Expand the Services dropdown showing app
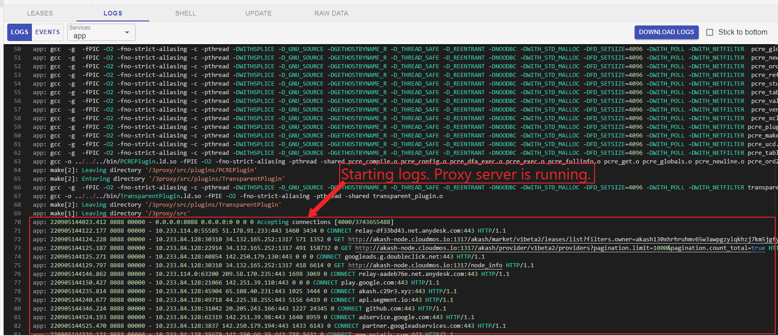This screenshot has height=336, width=778. click(101, 32)
